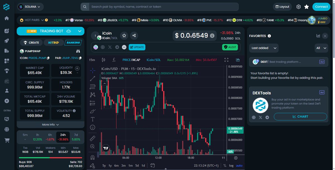Open the iCoin Telegram link icon
This screenshot has width=335, height=170.
click(x=117, y=47)
